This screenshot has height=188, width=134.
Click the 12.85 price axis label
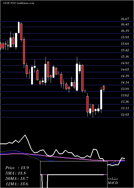(x=125, y=115)
